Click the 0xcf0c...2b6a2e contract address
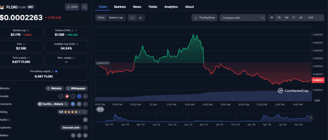The width and height of the screenshot is (328, 140). pos(53,104)
